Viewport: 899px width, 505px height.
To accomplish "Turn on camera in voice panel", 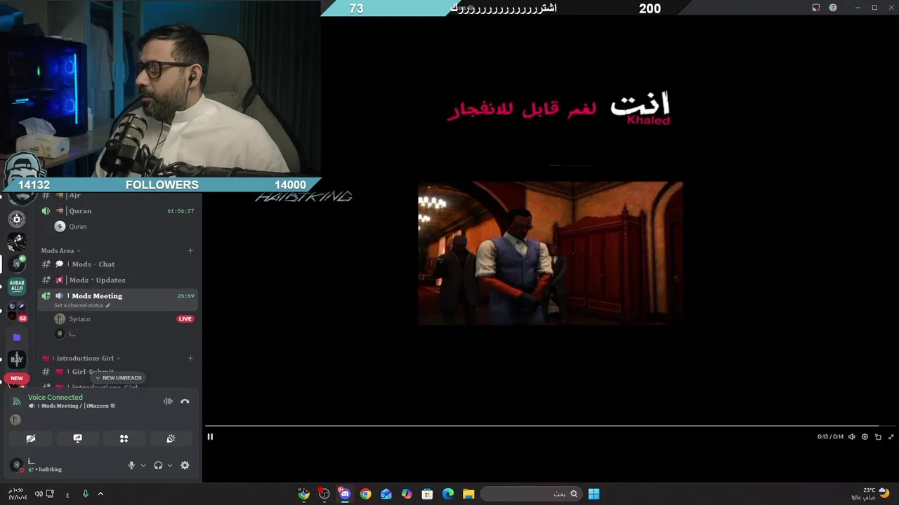I will [31, 438].
